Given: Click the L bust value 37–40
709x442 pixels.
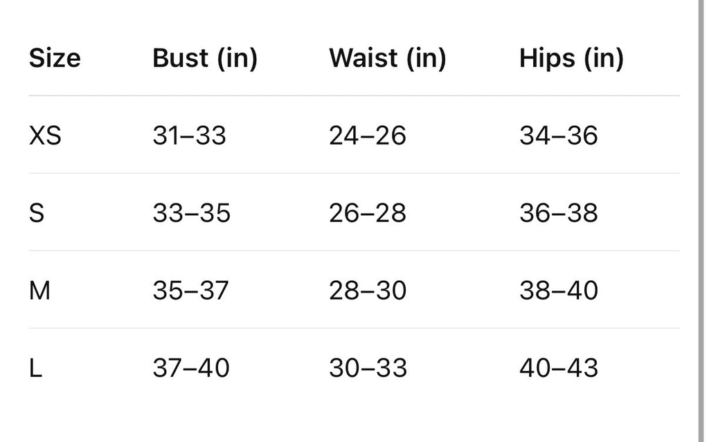Looking at the screenshot, I should coord(191,368).
